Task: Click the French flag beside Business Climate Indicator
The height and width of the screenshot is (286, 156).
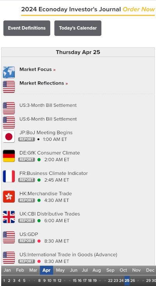Action: pyautogui.click(x=9, y=176)
